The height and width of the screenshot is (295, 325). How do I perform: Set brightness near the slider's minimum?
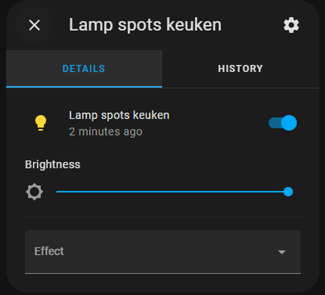tap(58, 192)
